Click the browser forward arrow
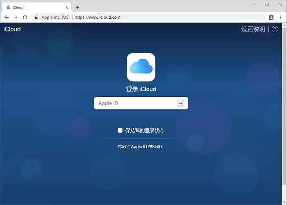287x205 pixels. coord(16,18)
